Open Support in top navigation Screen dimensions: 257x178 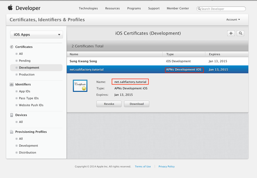coord(154,8)
